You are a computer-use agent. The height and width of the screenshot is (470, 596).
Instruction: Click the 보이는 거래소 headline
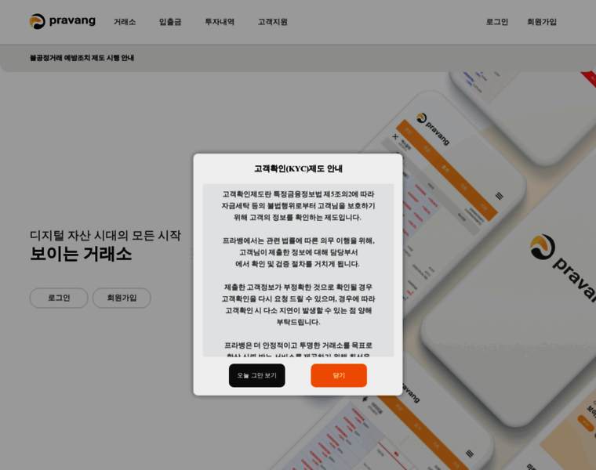click(x=81, y=254)
